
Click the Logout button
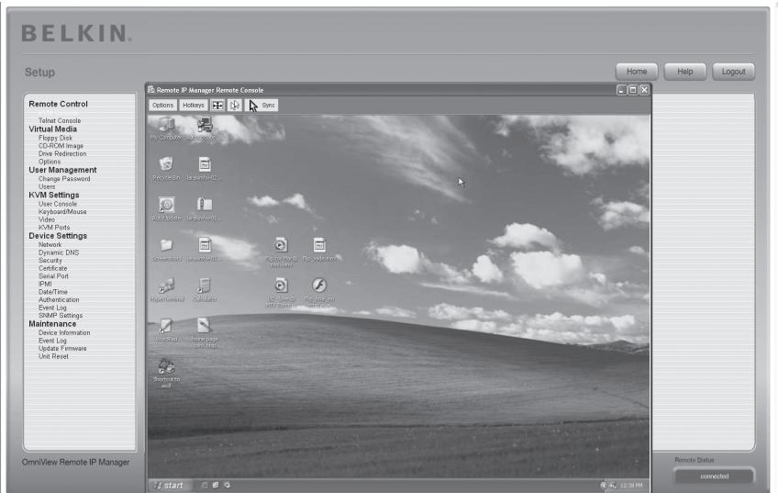[733, 72]
